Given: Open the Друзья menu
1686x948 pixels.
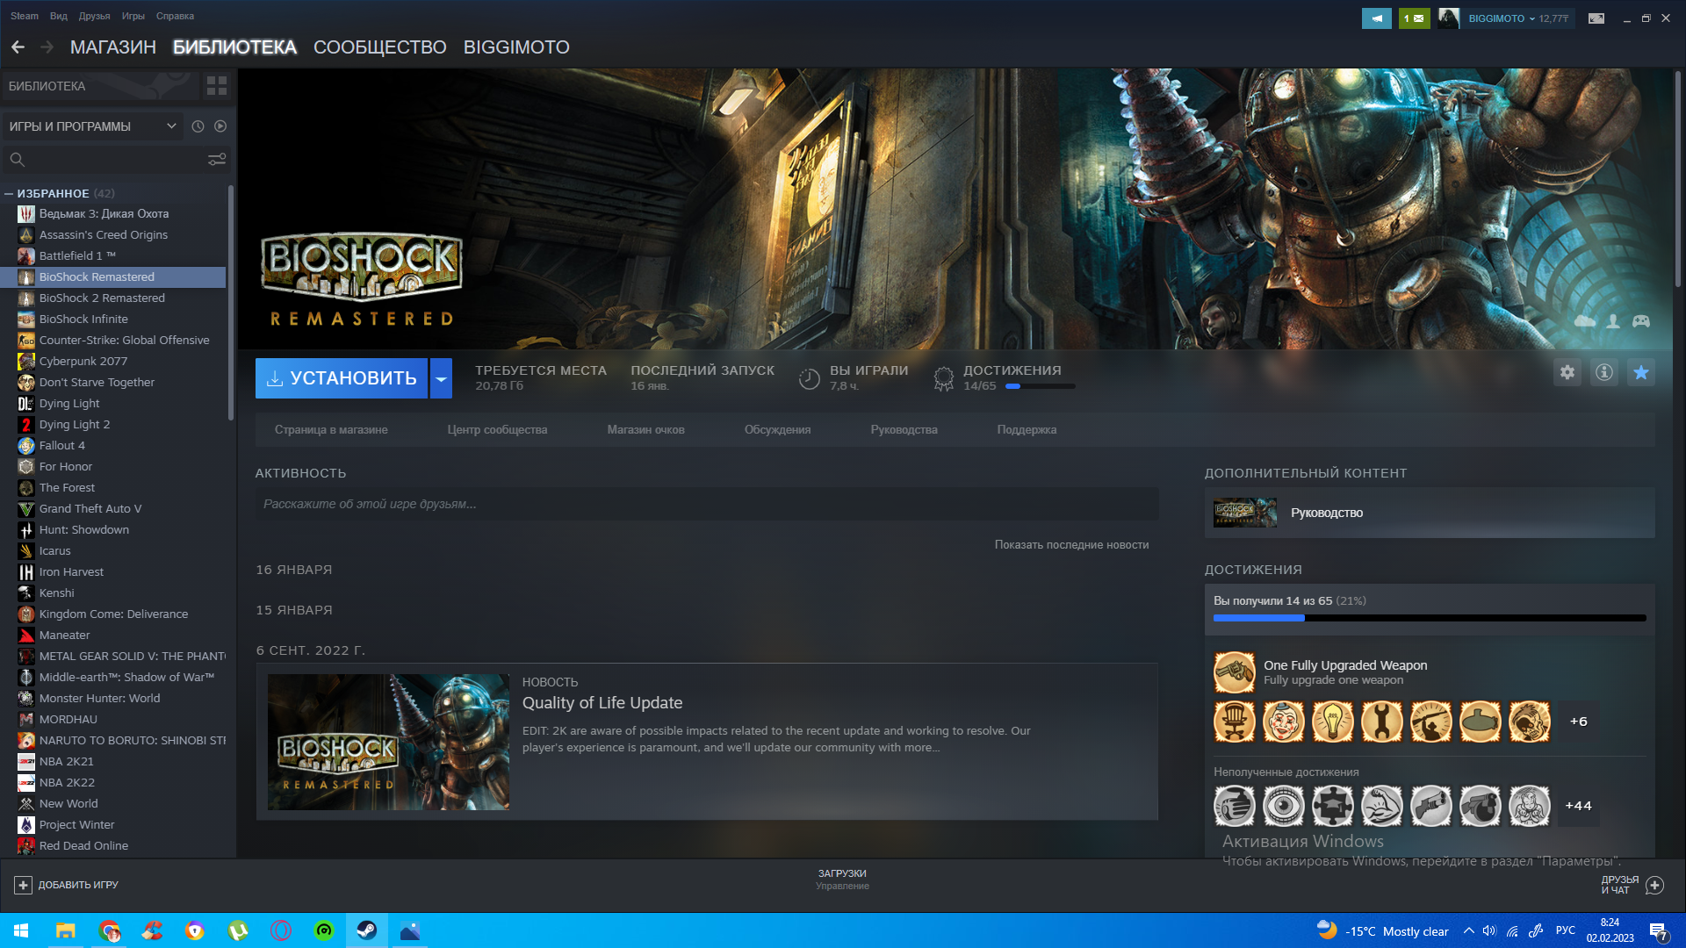Looking at the screenshot, I should tap(94, 16).
